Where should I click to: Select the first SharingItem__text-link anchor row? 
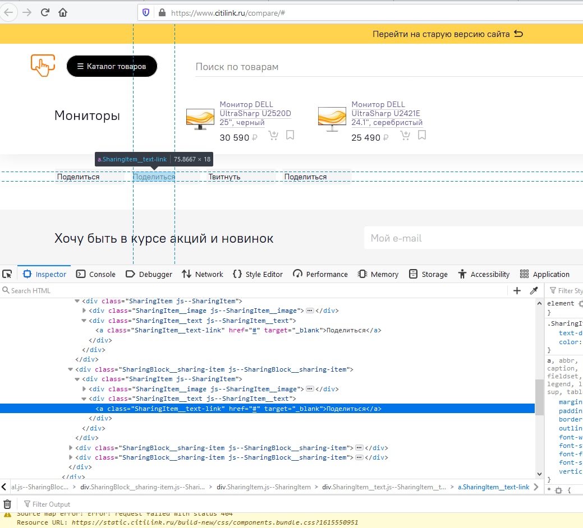pos(267,330)
